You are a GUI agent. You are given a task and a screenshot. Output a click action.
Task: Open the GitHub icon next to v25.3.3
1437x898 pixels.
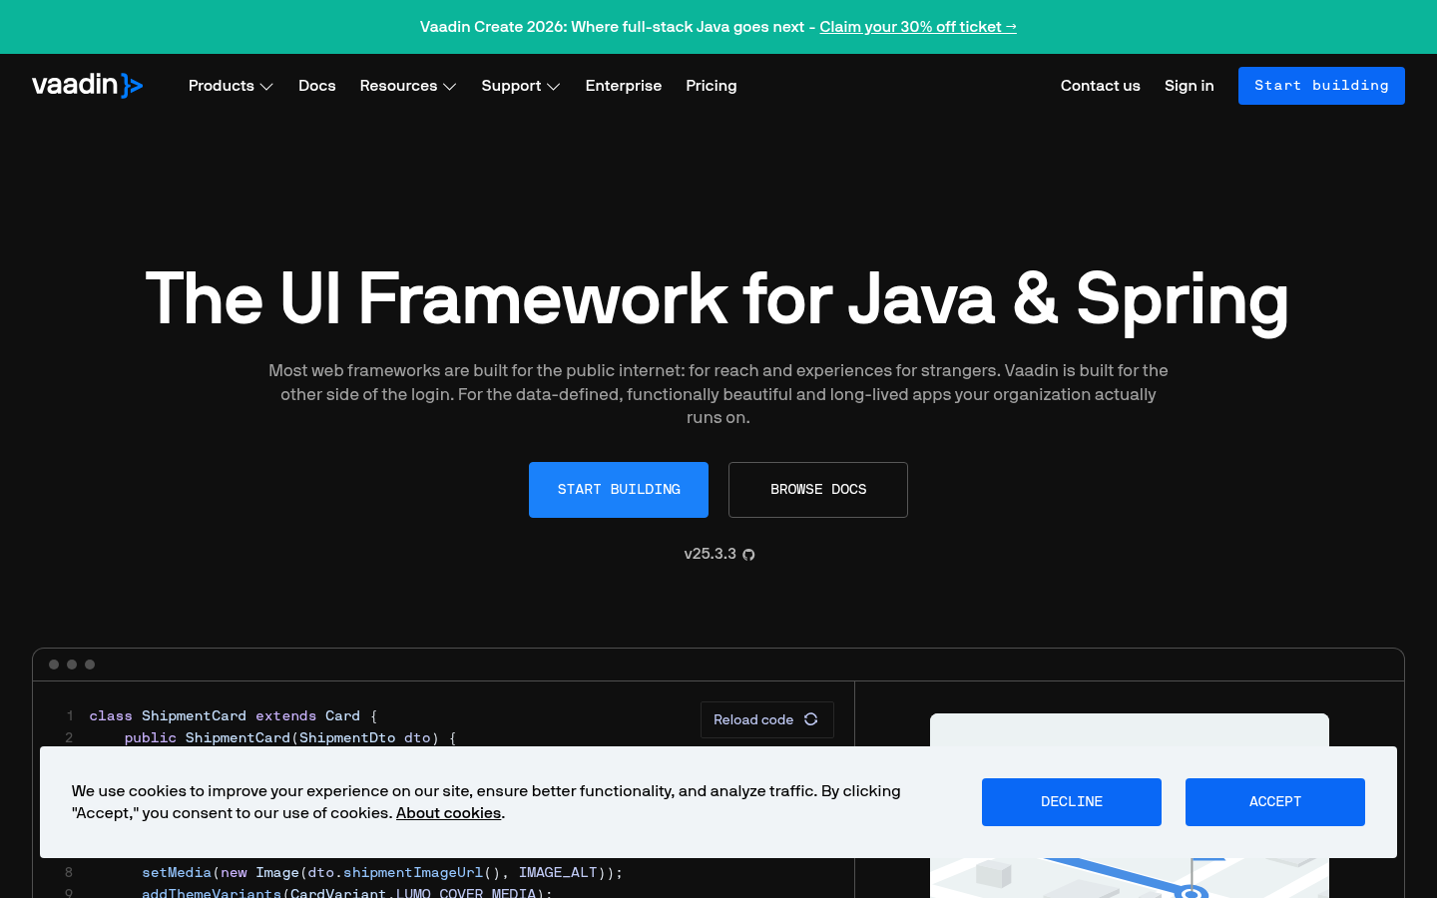(748, 555)
